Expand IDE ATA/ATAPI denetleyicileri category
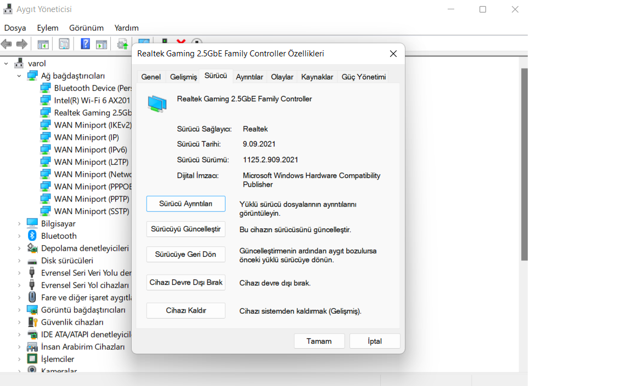 point(19,335)
